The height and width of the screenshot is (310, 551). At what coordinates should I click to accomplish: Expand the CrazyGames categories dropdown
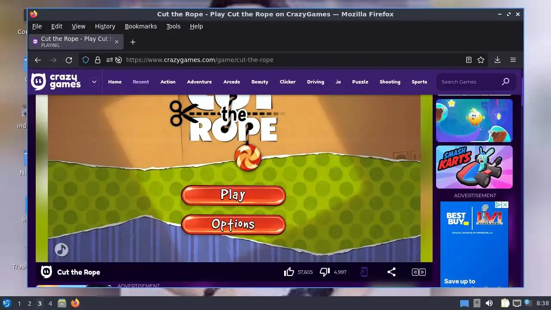pos(94,82)
